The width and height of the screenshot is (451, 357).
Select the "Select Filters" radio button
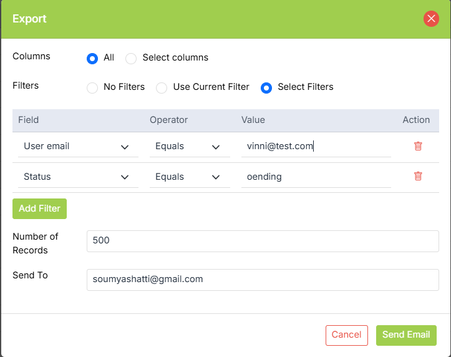[266, 87]
